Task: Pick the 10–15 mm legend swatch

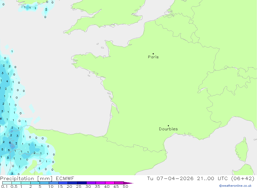Action: tap(54, 183)
